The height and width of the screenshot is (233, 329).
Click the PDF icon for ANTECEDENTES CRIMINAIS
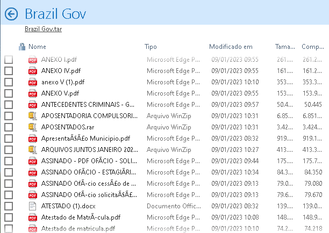(x=33, y=104)
